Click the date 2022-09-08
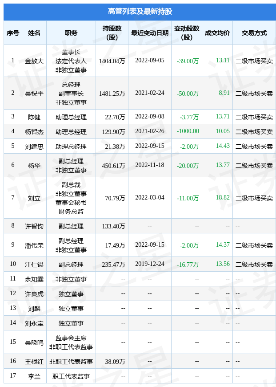 point(150,116)
